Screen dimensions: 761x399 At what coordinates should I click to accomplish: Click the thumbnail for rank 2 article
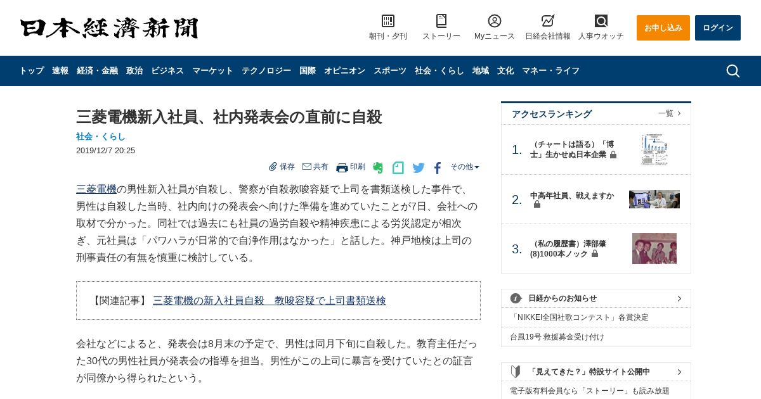[654, 199]
